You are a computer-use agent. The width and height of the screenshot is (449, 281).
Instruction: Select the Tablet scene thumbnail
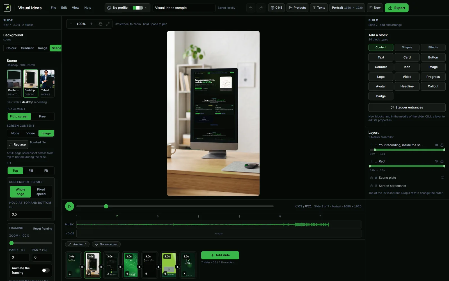click(47, 83)
